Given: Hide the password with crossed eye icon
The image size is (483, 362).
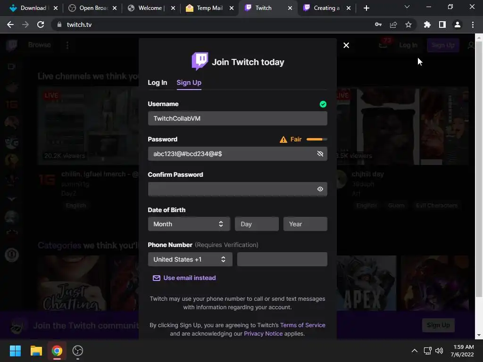Looking at the screenshot, I should (x=320, y=154).
